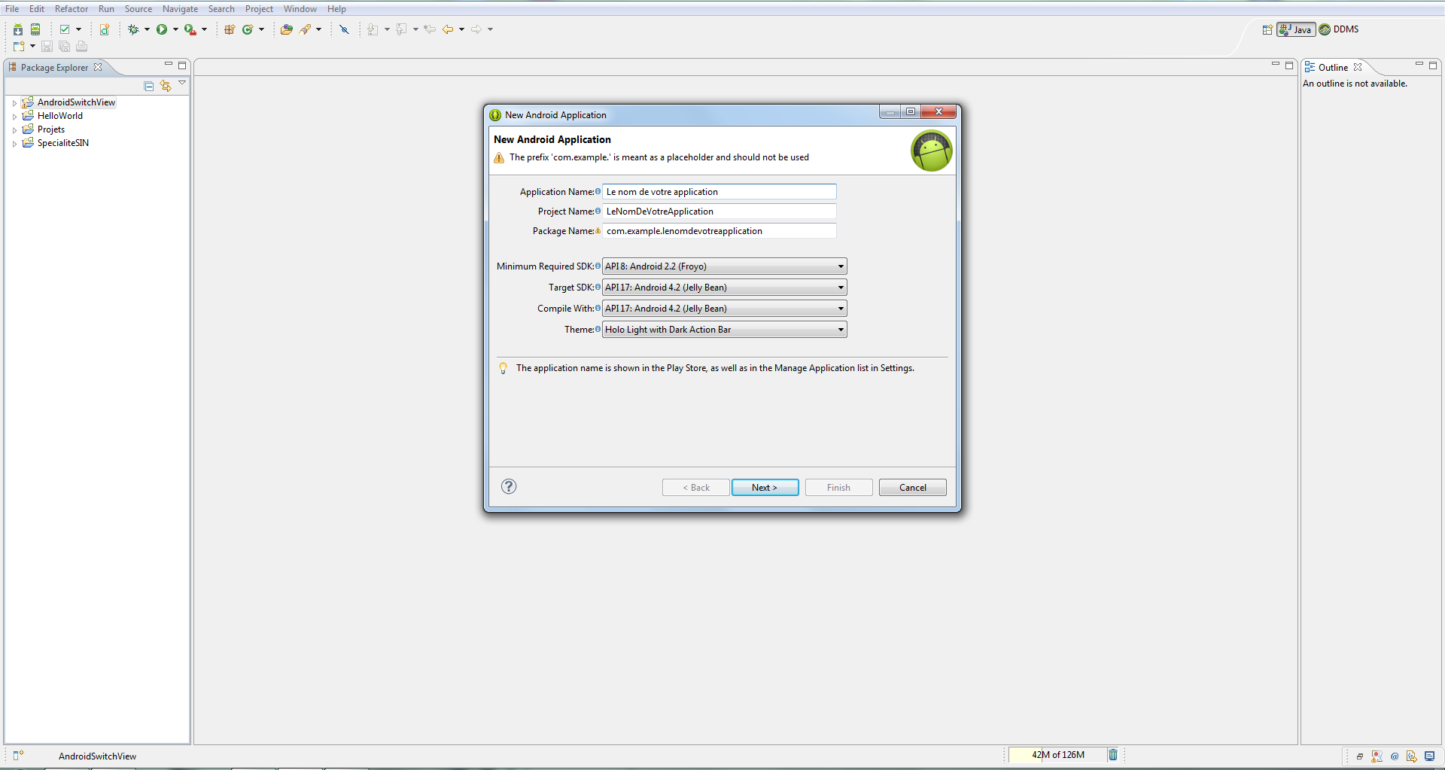Go to Last Edit Location
The height and width of the screenshot is (770, 1445).
coord(430,29)
